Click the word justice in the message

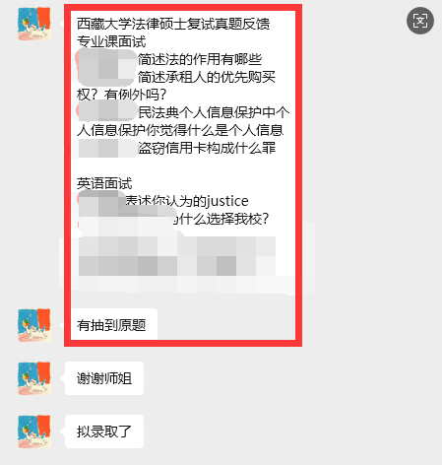[x=227, y=201]
